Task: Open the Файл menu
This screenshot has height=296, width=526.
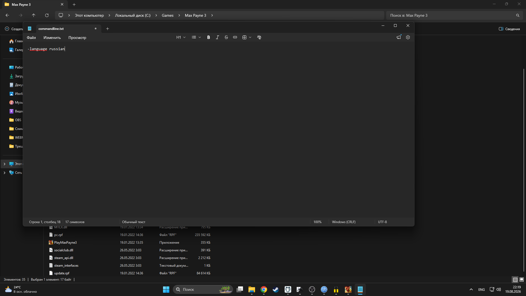Action: (31, 38)
